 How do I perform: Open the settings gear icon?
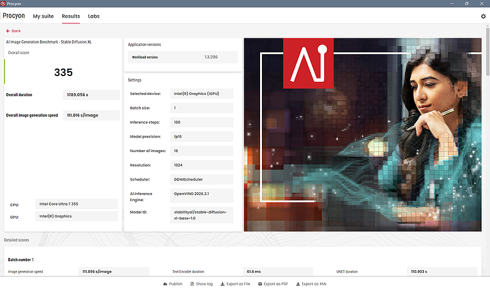coord(483,16)
